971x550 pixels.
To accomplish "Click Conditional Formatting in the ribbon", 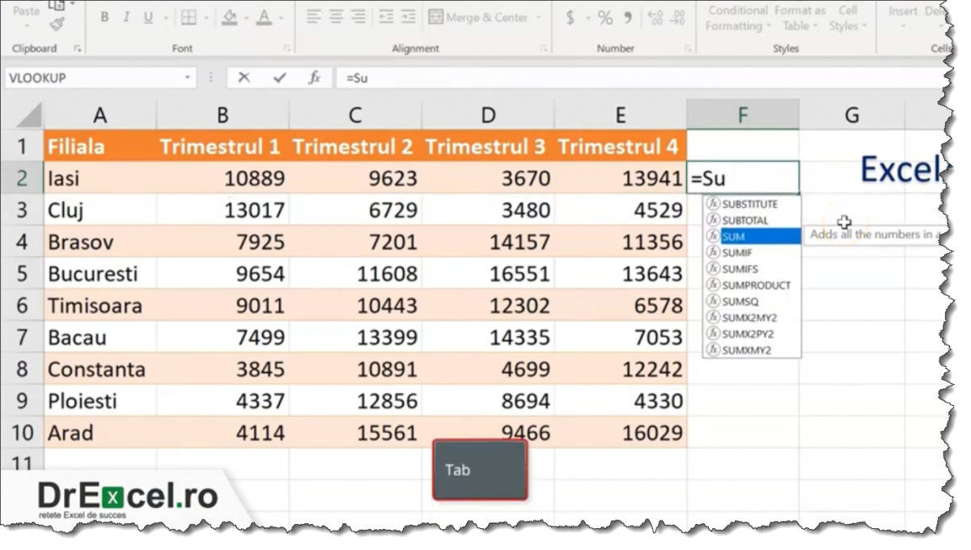I will 737,18.
